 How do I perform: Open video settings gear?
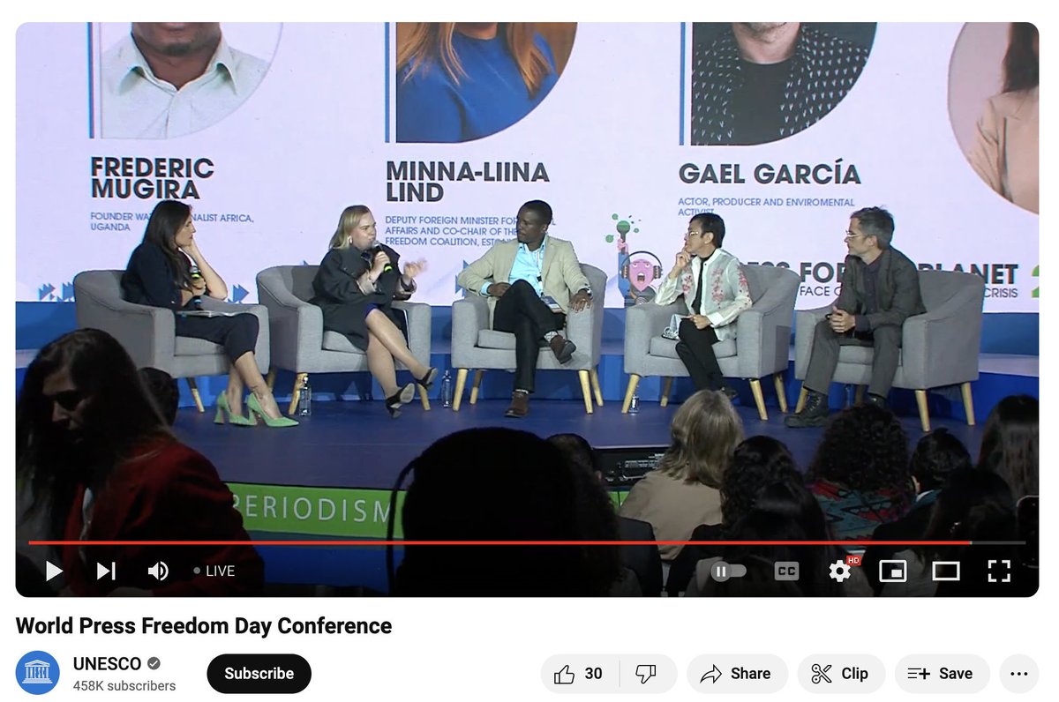click(839, 571)
